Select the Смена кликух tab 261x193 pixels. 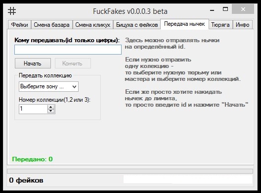[93, 25]
